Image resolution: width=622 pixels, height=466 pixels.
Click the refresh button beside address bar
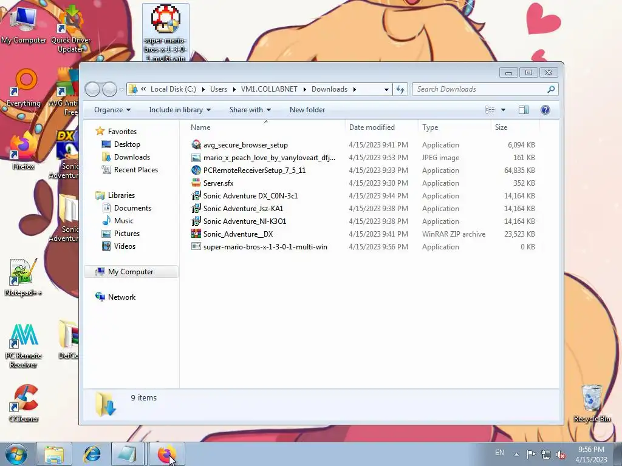[400, 89]
